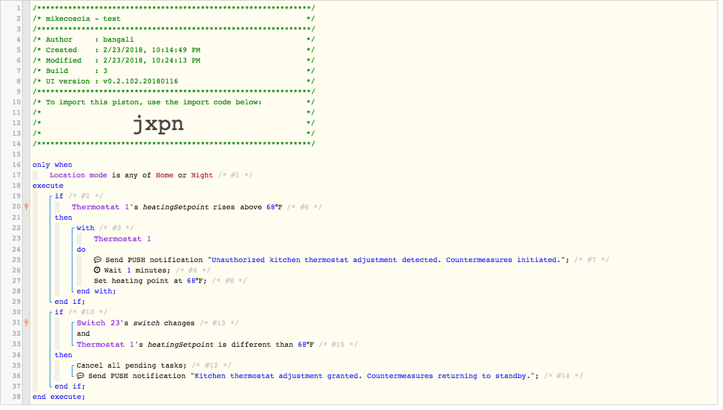Click 'Thermostat 1' device on line 23

(123, 239)
